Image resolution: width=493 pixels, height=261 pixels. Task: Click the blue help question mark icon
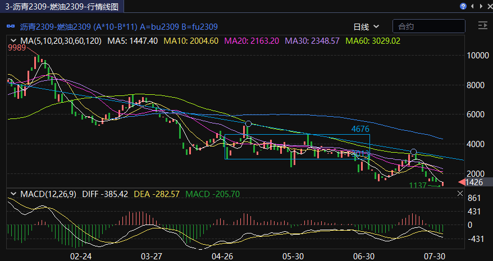tap(463, 6)
